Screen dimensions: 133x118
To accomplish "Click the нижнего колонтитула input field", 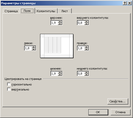I will pos(81,74).
